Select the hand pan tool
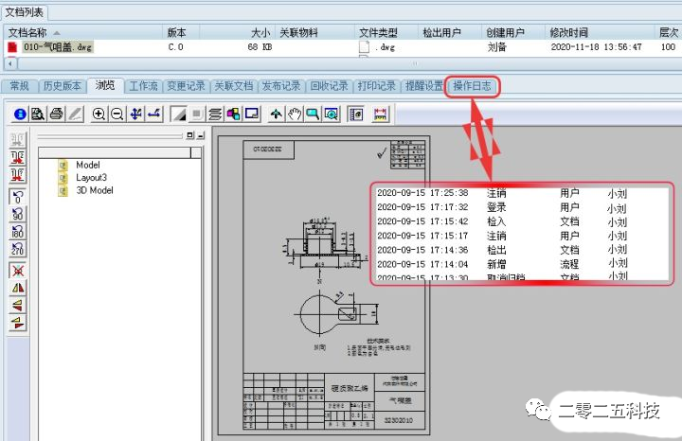 click(x=295, y=115)
